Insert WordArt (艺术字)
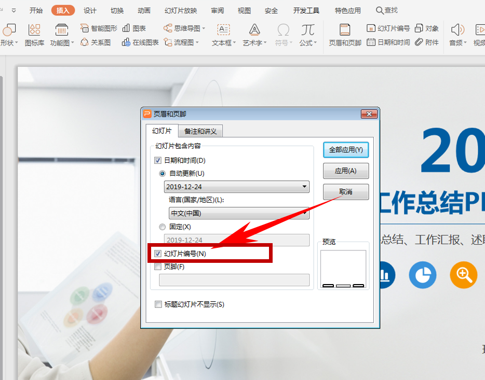 tap(254, 35)
